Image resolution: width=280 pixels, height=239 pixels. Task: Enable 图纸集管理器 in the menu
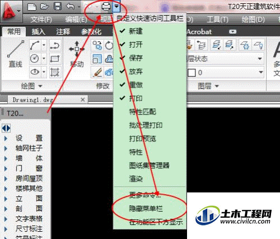150,166
